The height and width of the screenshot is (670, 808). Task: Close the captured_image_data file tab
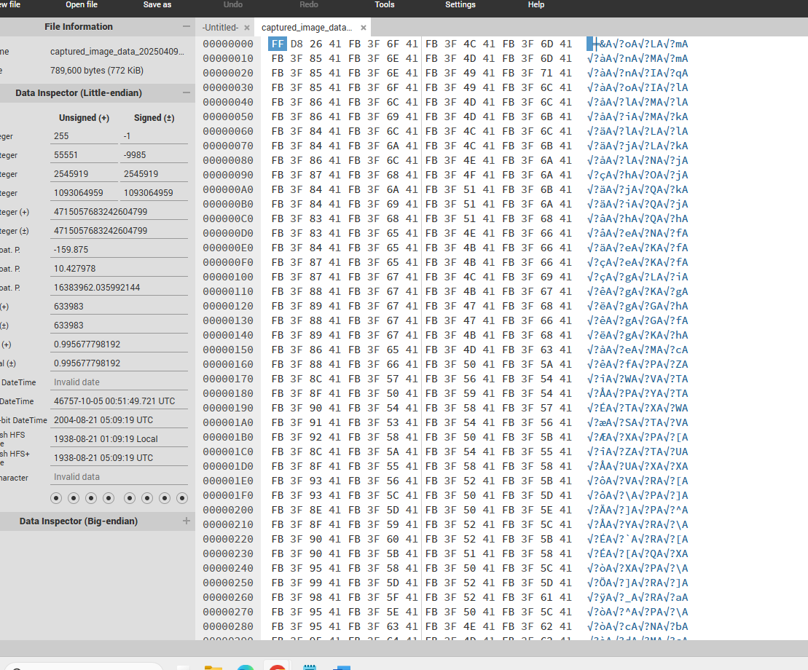364,28
